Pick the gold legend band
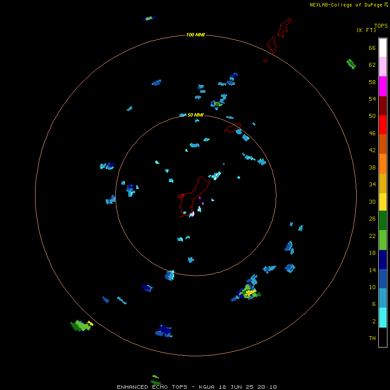 click(x=383, y=184)
